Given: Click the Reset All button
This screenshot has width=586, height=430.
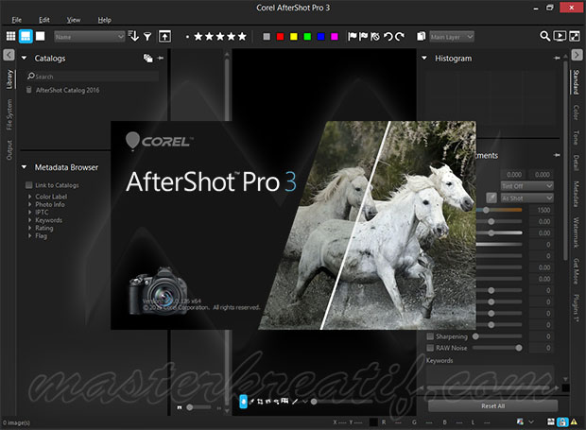Looking at the screenshot, I should 493,405.
